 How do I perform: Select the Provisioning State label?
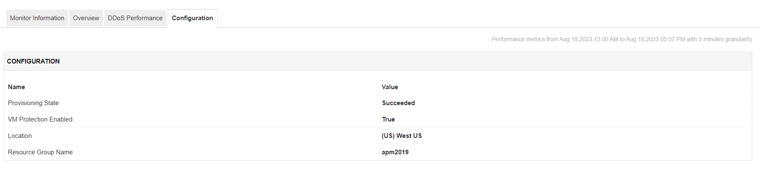(x=33, y=103)
